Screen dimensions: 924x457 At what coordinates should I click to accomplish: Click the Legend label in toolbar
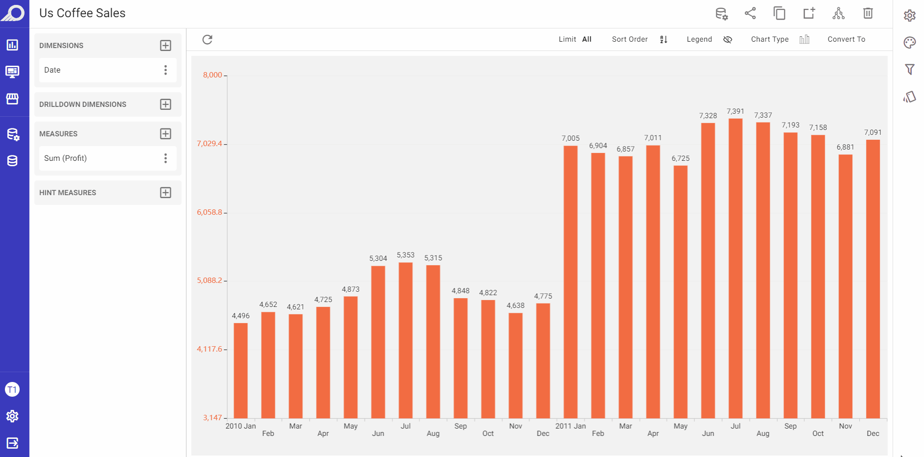[699, 39]
